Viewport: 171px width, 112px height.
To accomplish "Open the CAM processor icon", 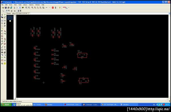I will click(x=11, y=8).
